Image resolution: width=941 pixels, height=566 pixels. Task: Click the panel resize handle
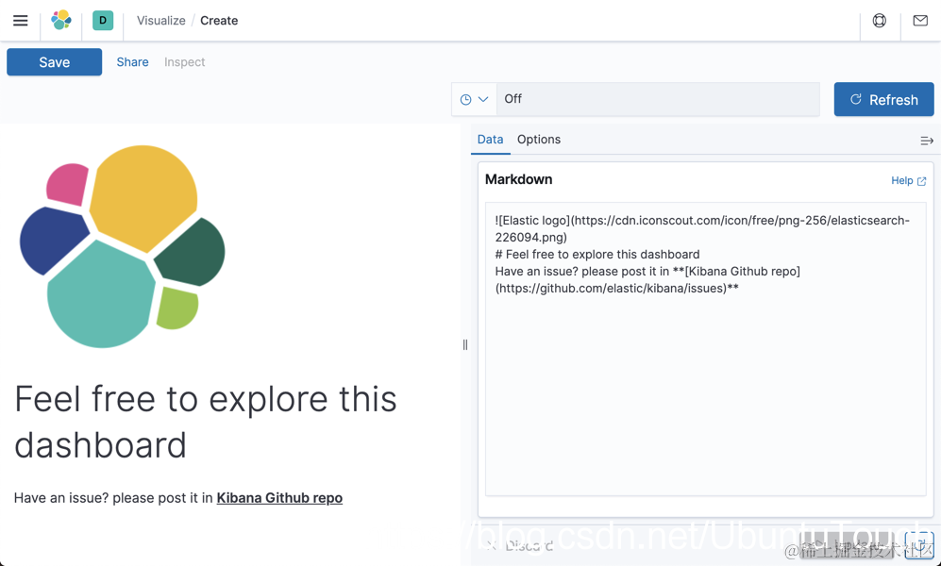[x=465, y=344]
